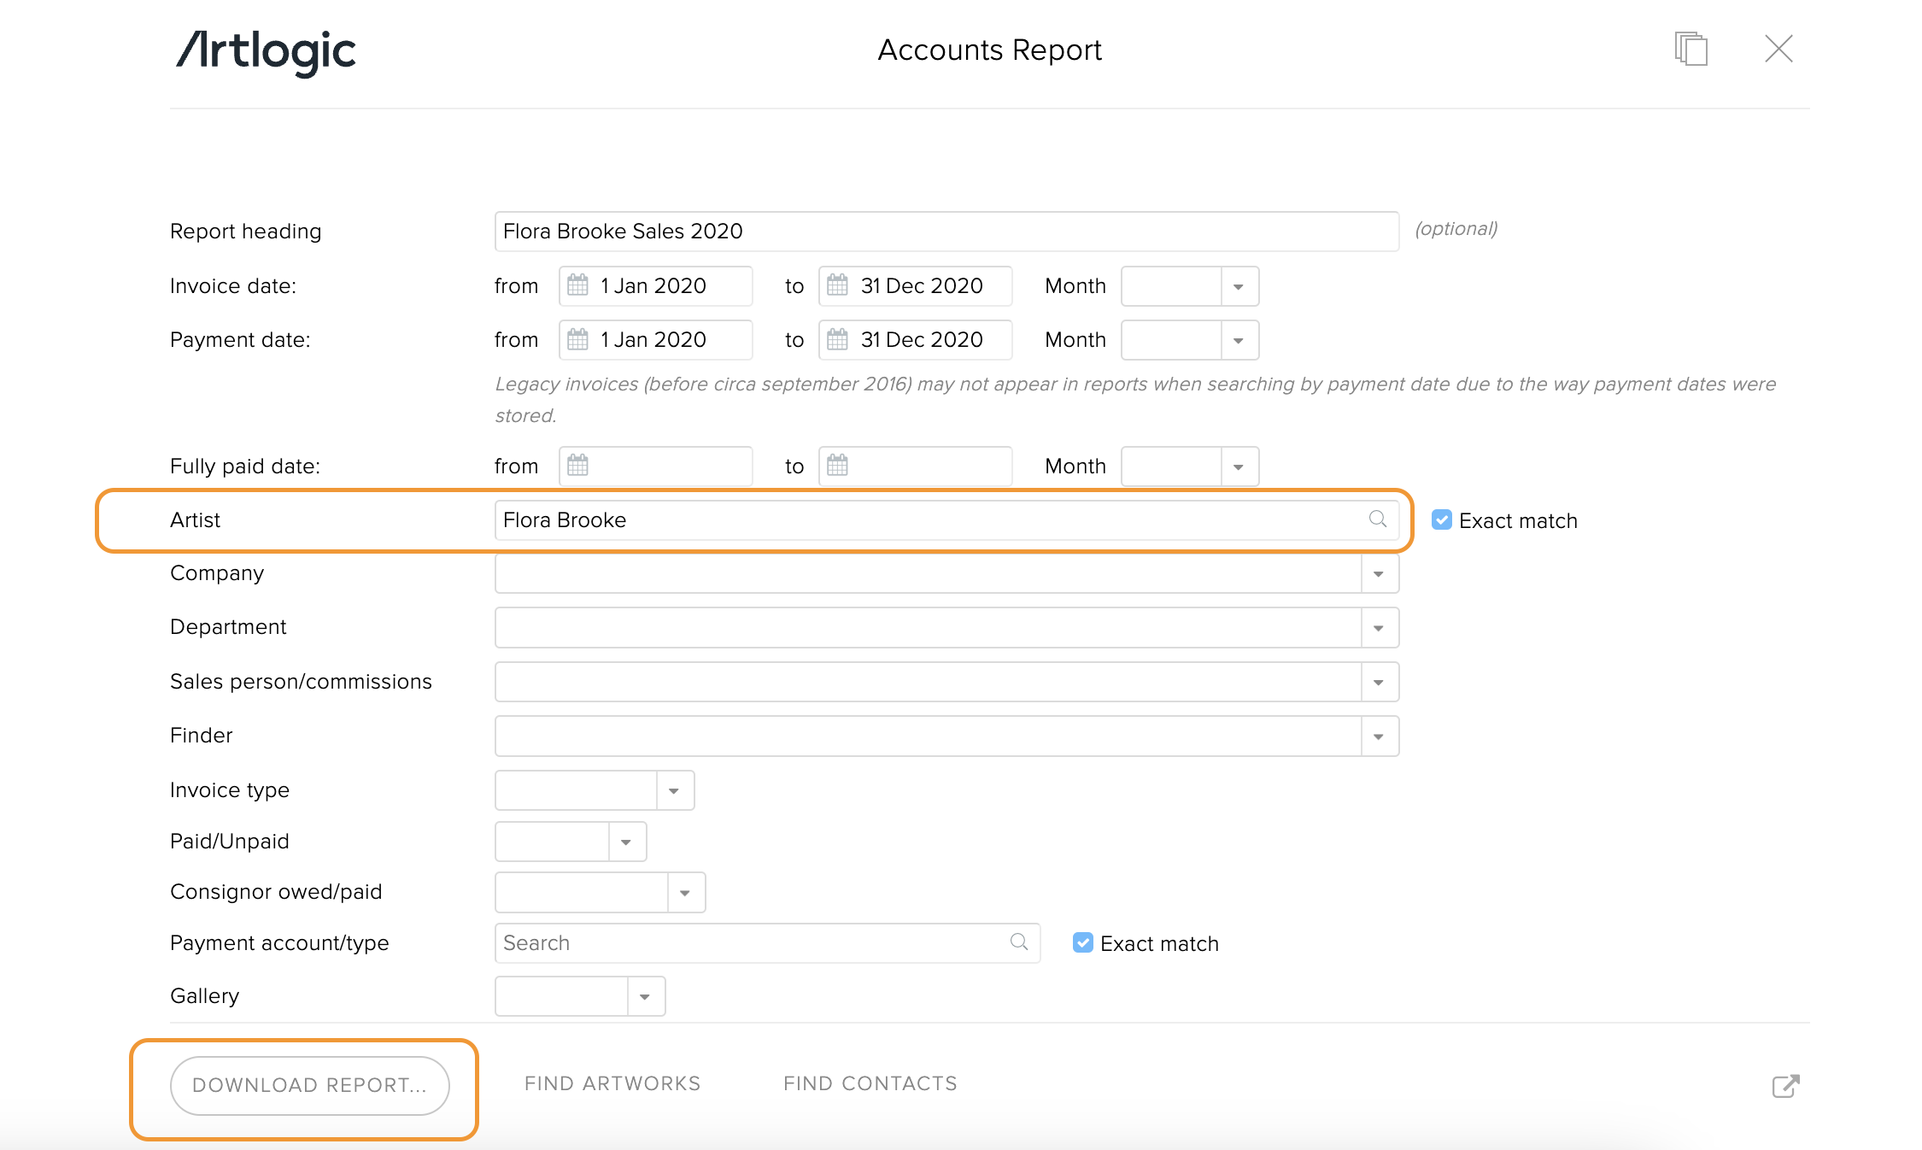Open calendar for Payment date to
Image resolution: width=1922 pixels, height=1150 pixels.
point(838,339)
